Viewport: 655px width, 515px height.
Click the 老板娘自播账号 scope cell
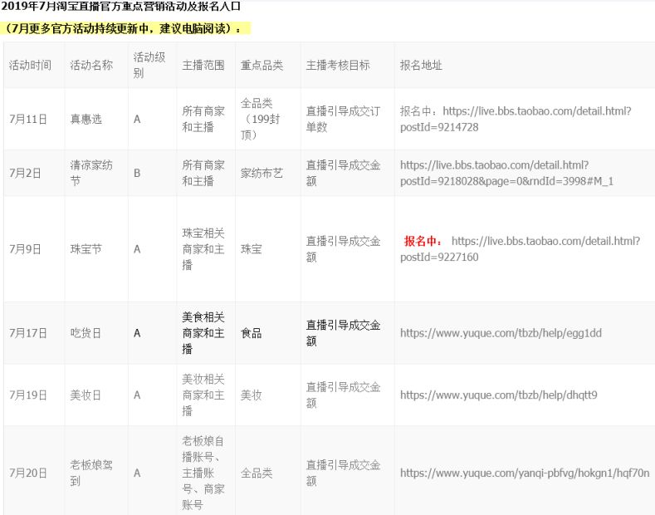[203, 473]
